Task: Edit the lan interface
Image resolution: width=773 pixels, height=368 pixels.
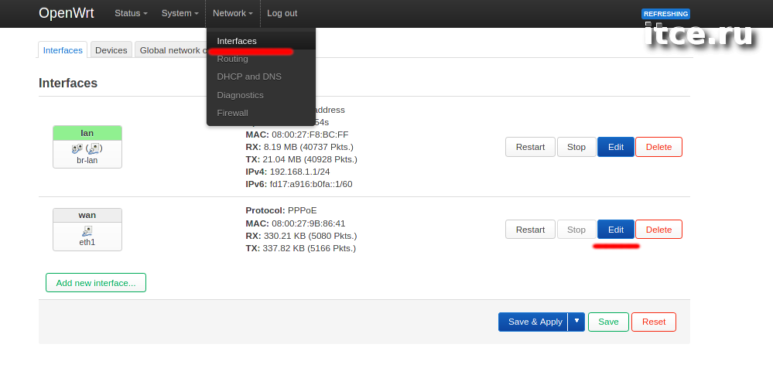Action: tap(616, 147)
